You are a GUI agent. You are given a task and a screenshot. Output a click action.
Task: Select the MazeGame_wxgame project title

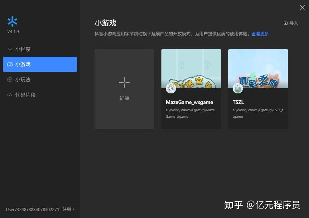[189, 102]
